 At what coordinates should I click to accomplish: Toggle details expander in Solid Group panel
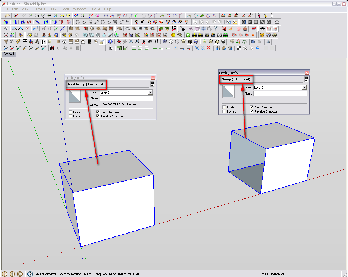pyautogui.click(x=152, y=84)
